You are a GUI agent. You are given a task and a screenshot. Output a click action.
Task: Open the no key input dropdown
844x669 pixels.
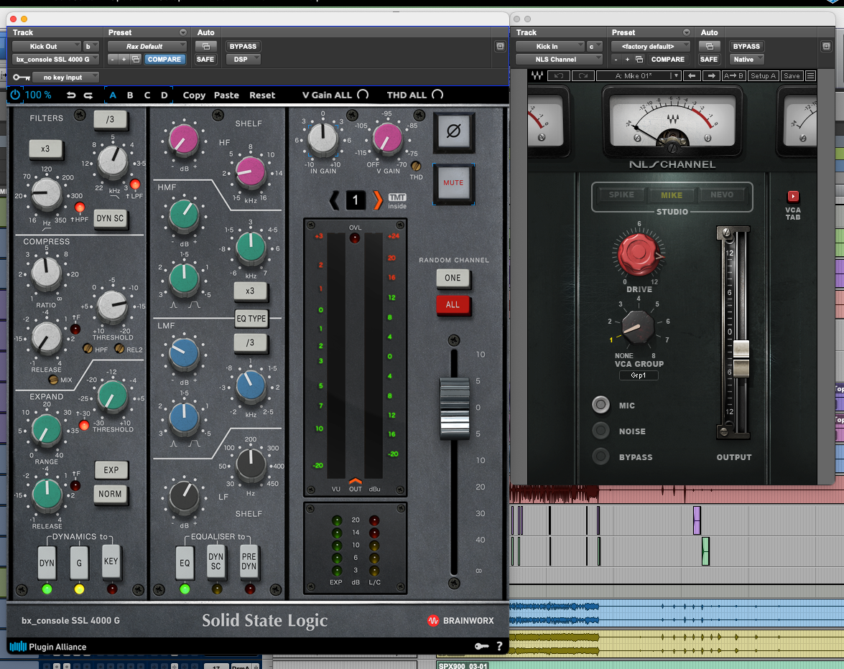[65, 78]
